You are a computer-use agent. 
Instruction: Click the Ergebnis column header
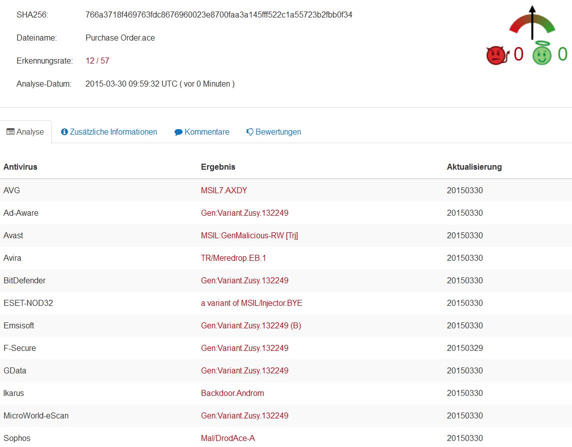pos(218,167)
